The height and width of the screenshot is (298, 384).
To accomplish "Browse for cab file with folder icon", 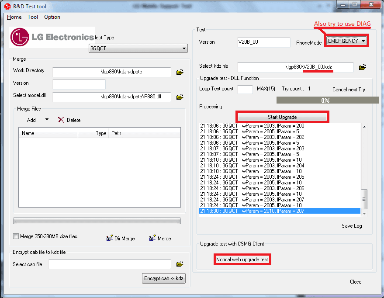I will (180, 264).
